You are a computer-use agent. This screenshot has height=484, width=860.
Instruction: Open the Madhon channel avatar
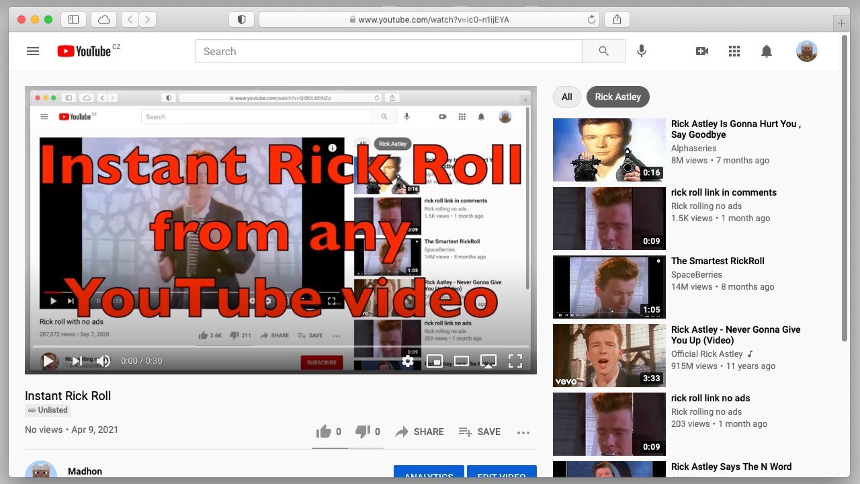coord(41,470)
